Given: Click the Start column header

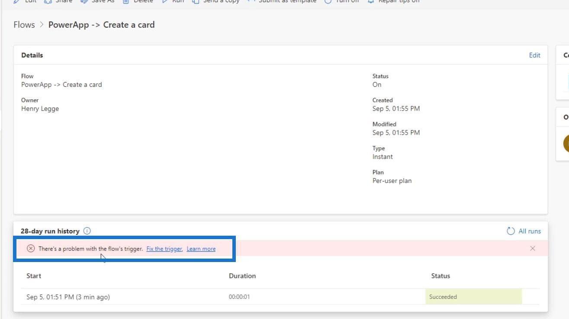Looking at the screenshot, I should click(34, 276).
